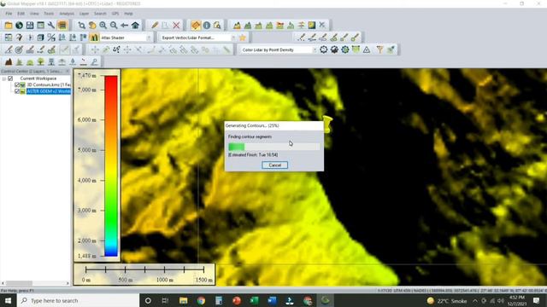Open the Configuration wrench icon

51,25
